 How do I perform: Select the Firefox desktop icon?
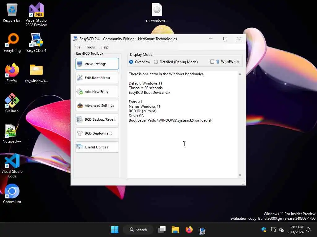pyautogui.click(x=12, y=73)
